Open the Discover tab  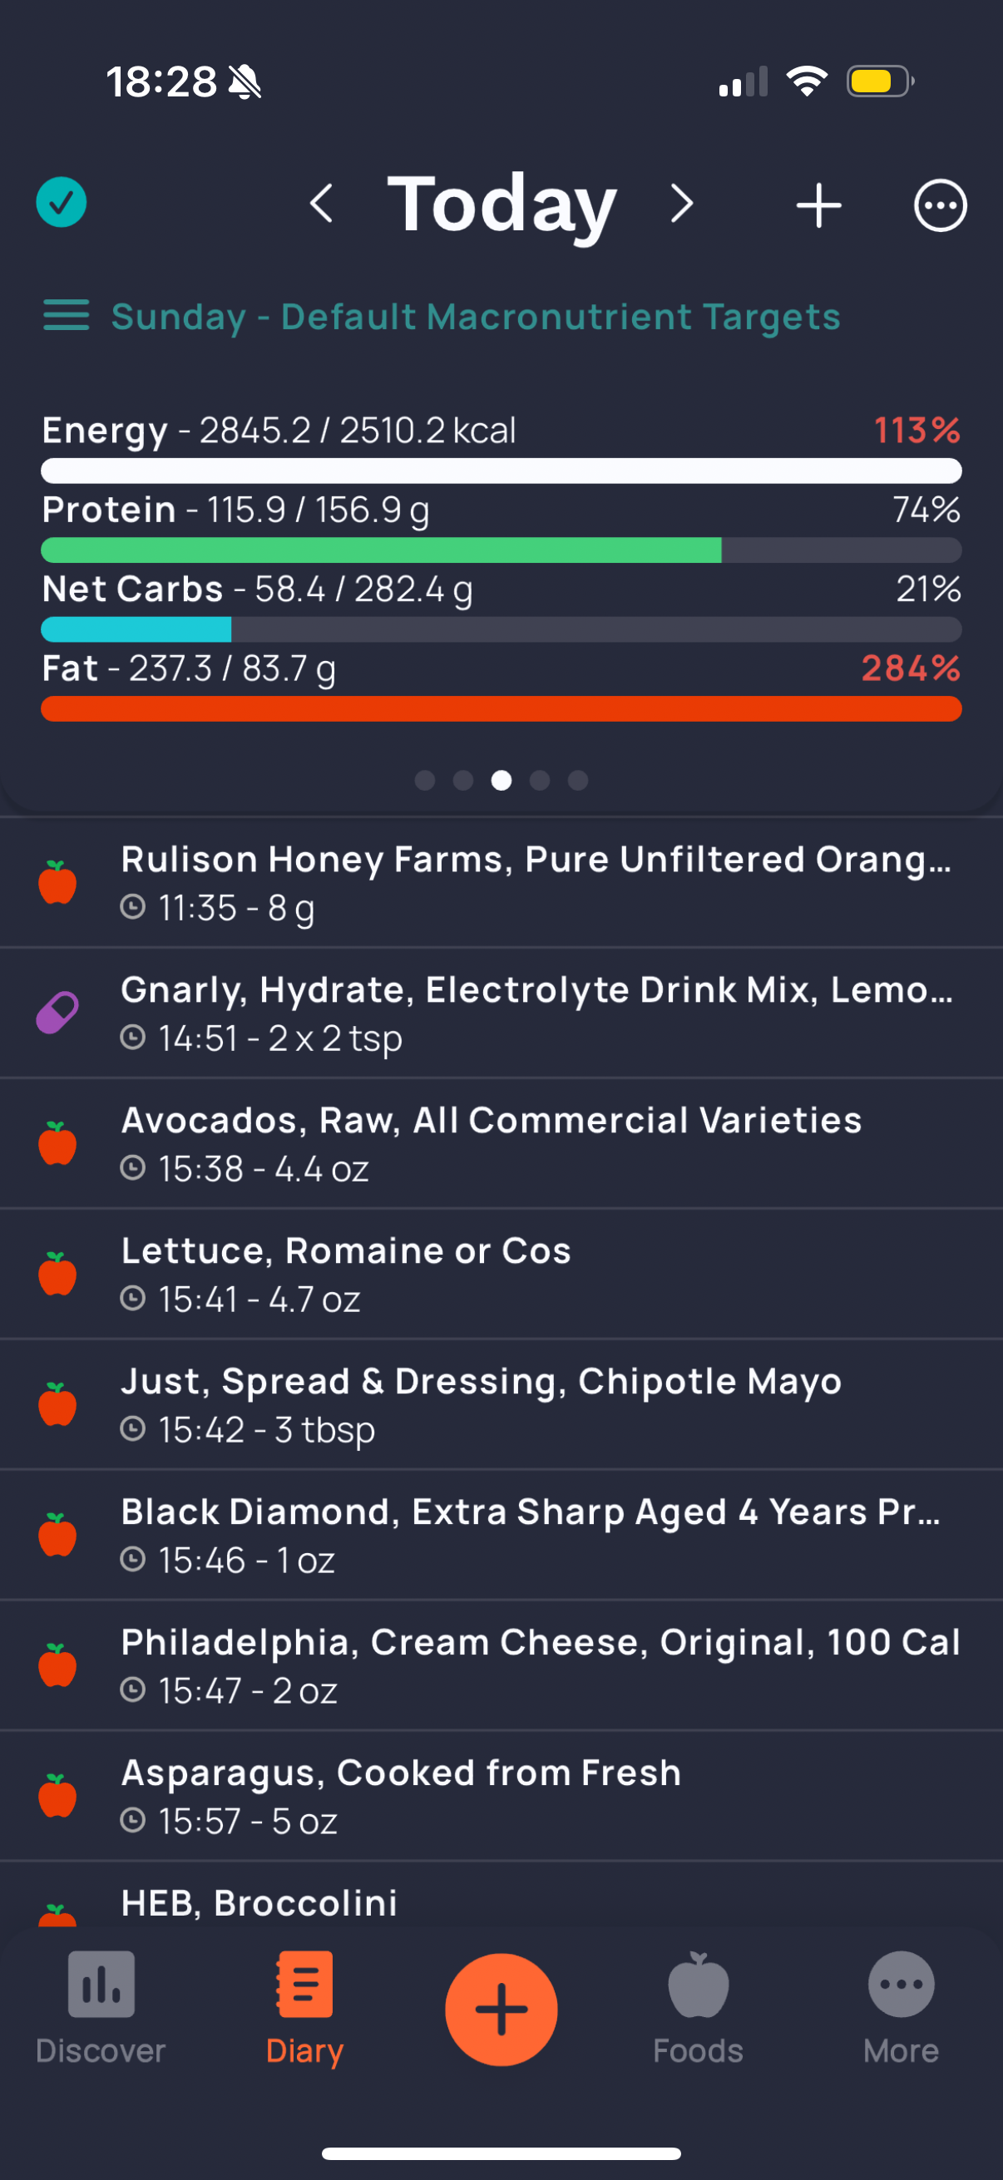coord(101,2007)
